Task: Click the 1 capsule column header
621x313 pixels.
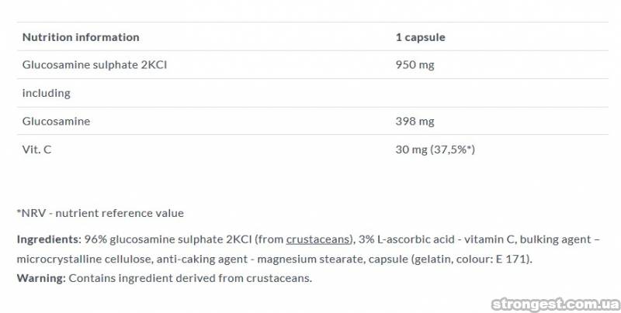Action: [420, 37]
